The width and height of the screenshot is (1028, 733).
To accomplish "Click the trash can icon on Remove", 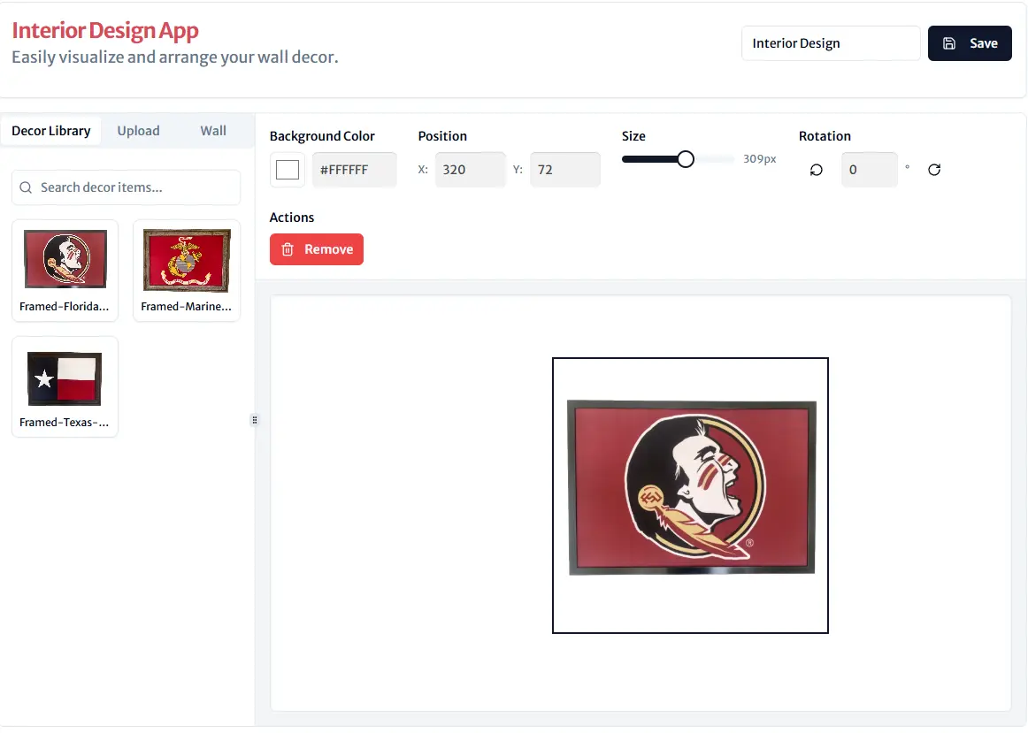I will 288,249.
